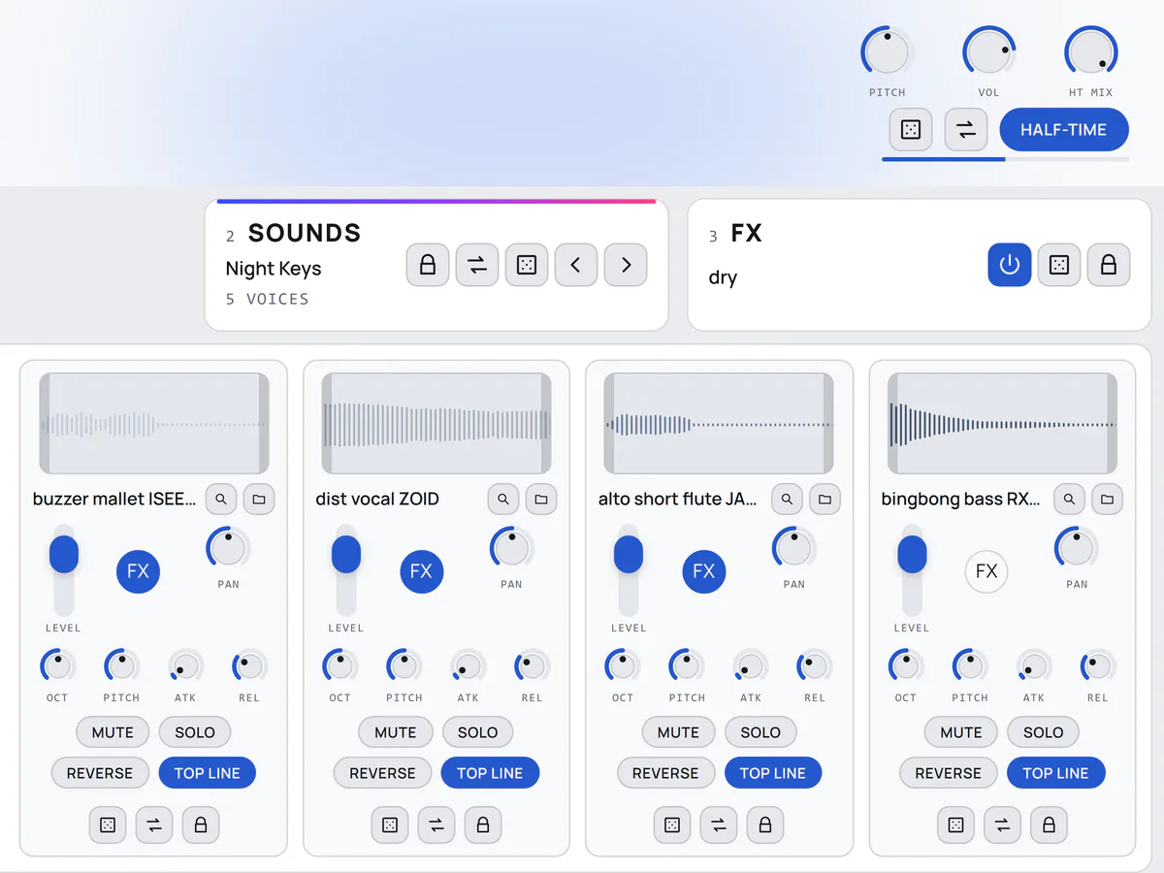Lock the FX section
The width and height of the screenshot is (1164, 873).
tap(1109, 265)
